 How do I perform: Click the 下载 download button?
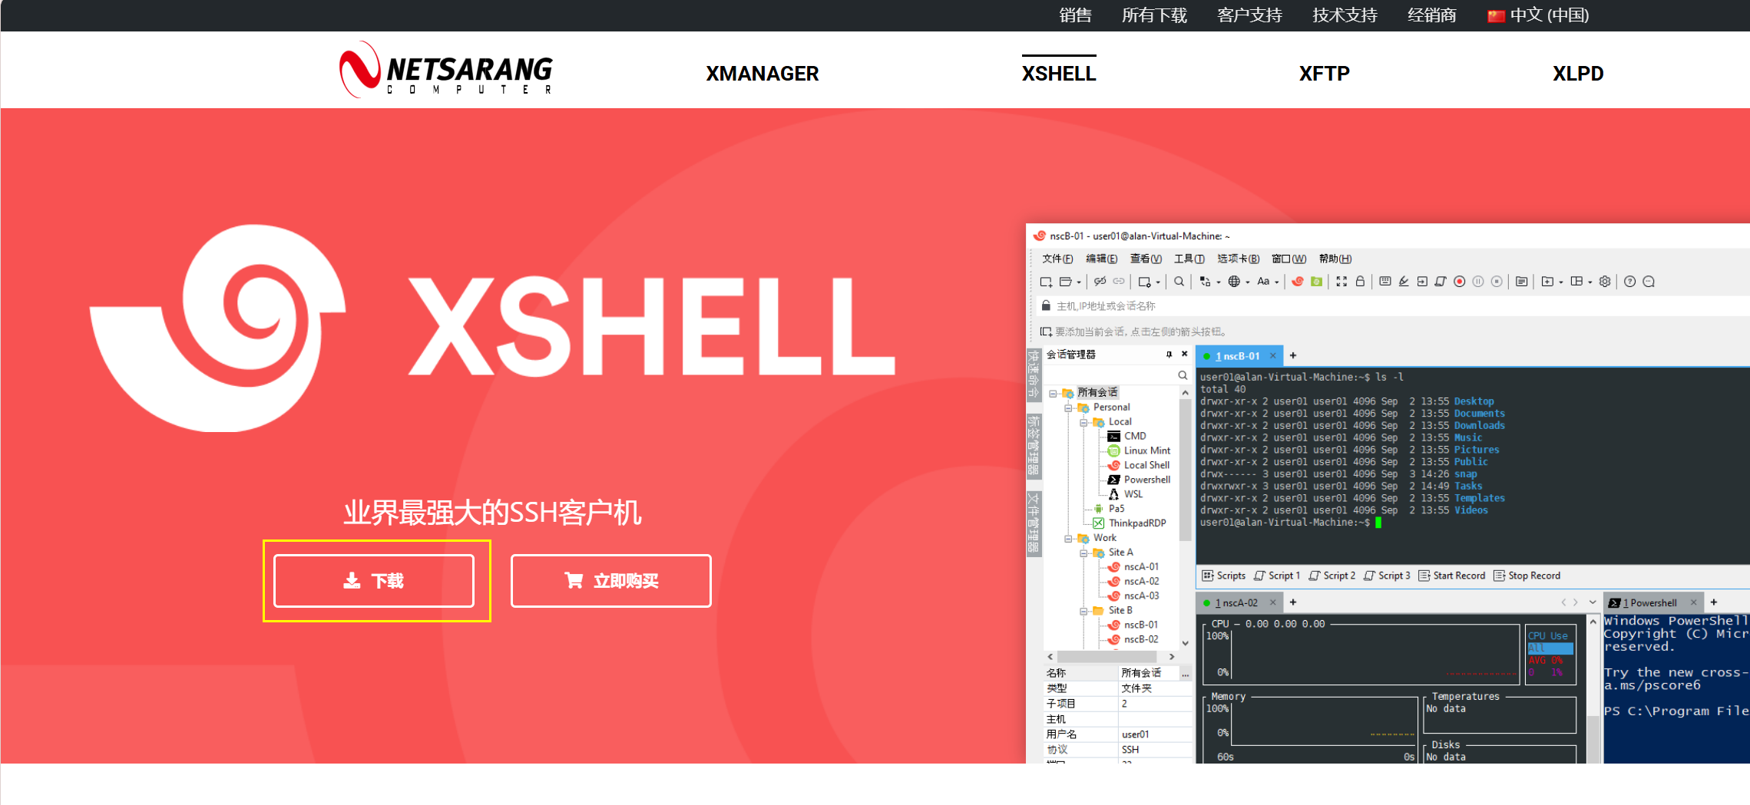point(374,581)
